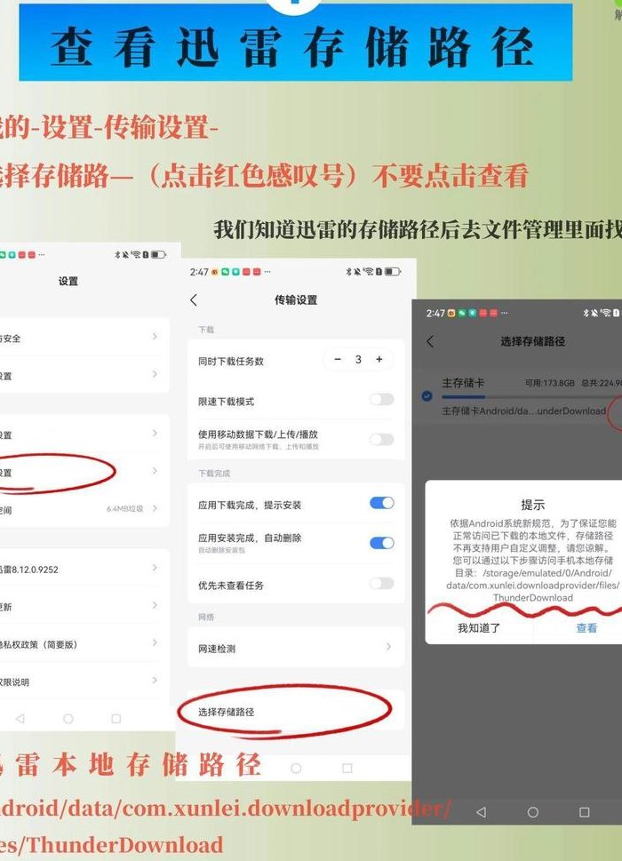Enable 使用移动数据下载/上传/播放 switch
The height and width of the screenshot is (861, 622).
click(x=381, y=439)
